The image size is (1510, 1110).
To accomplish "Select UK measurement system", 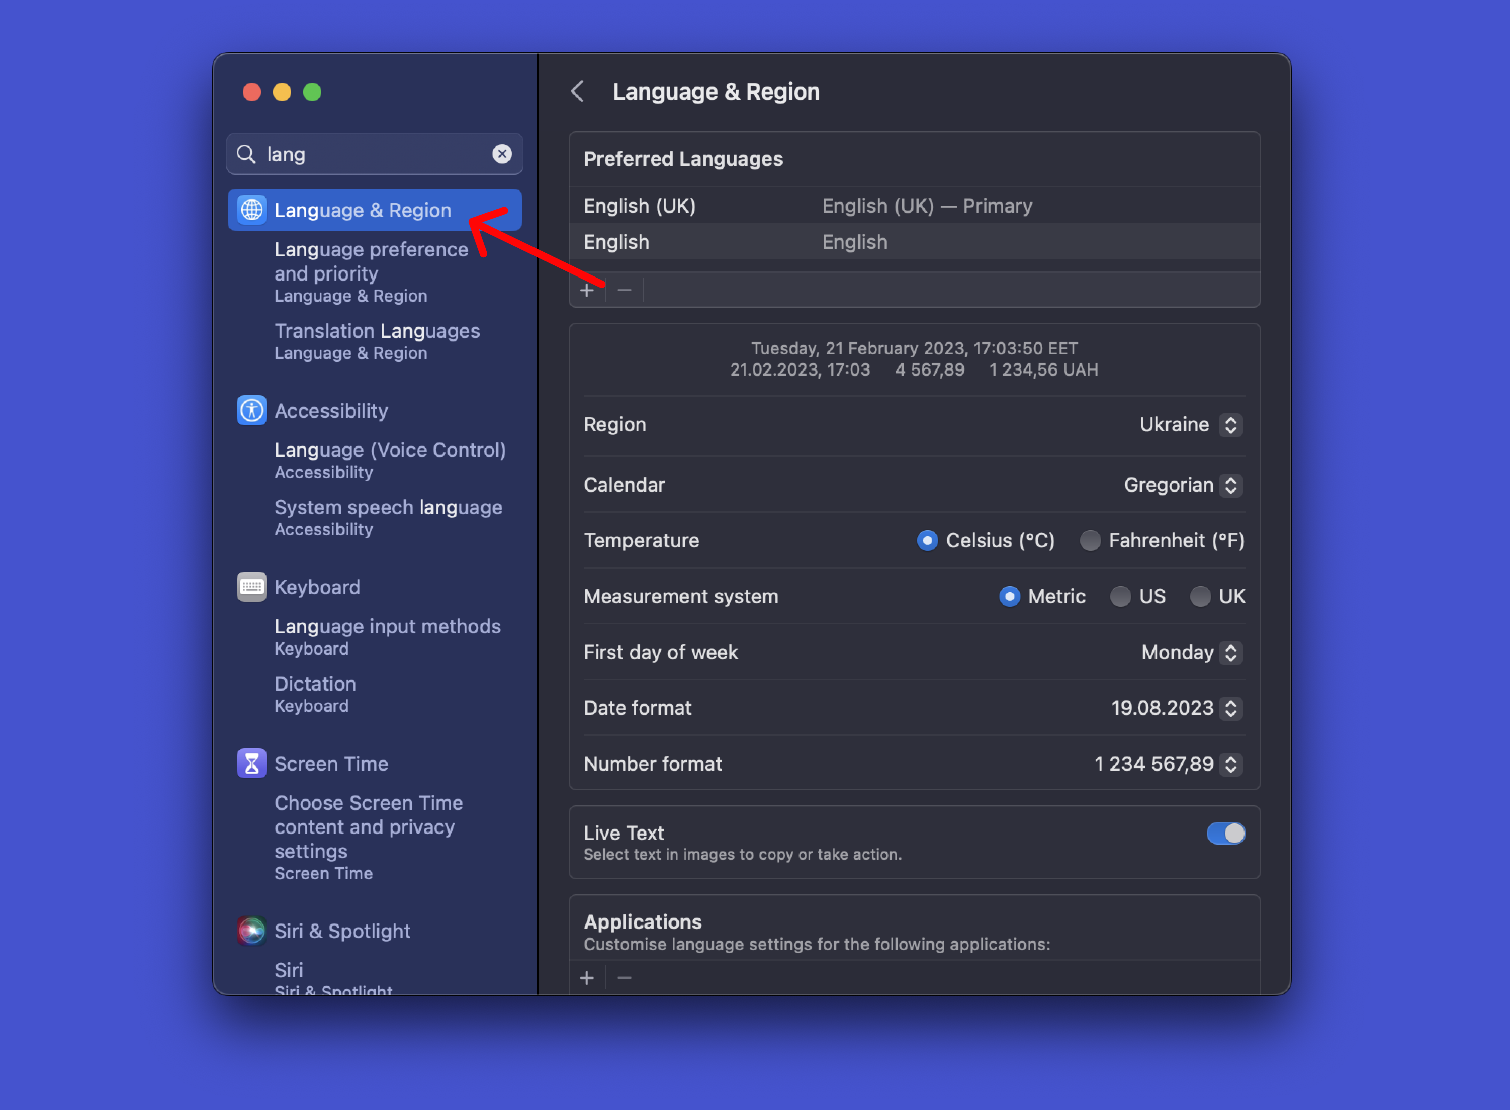I will tap(1200, 596).
